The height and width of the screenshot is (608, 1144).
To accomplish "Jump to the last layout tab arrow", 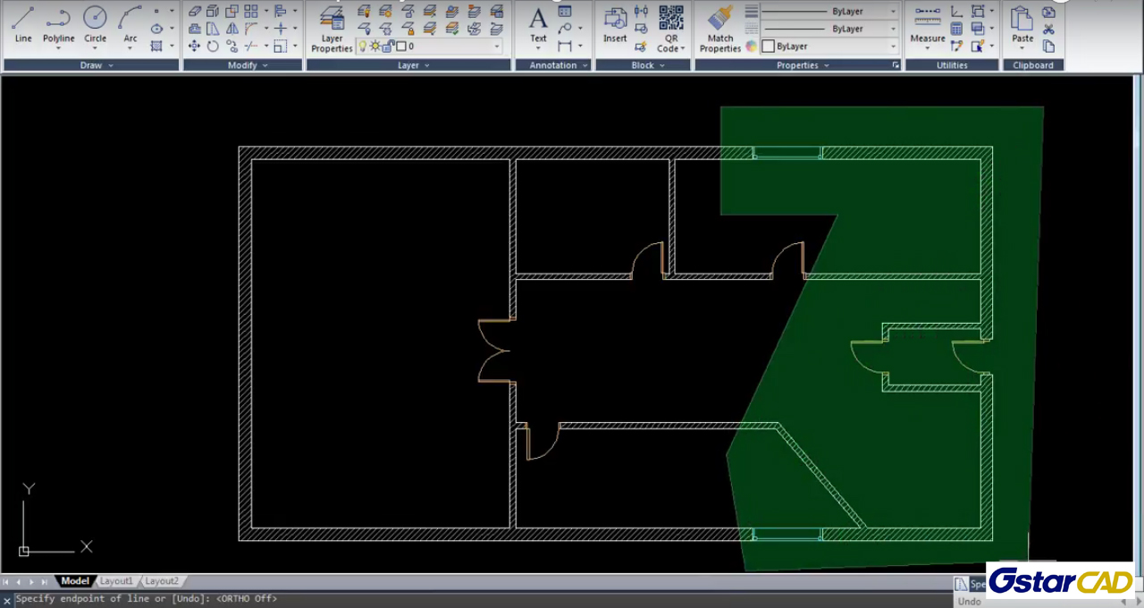I will pos(45,581).
